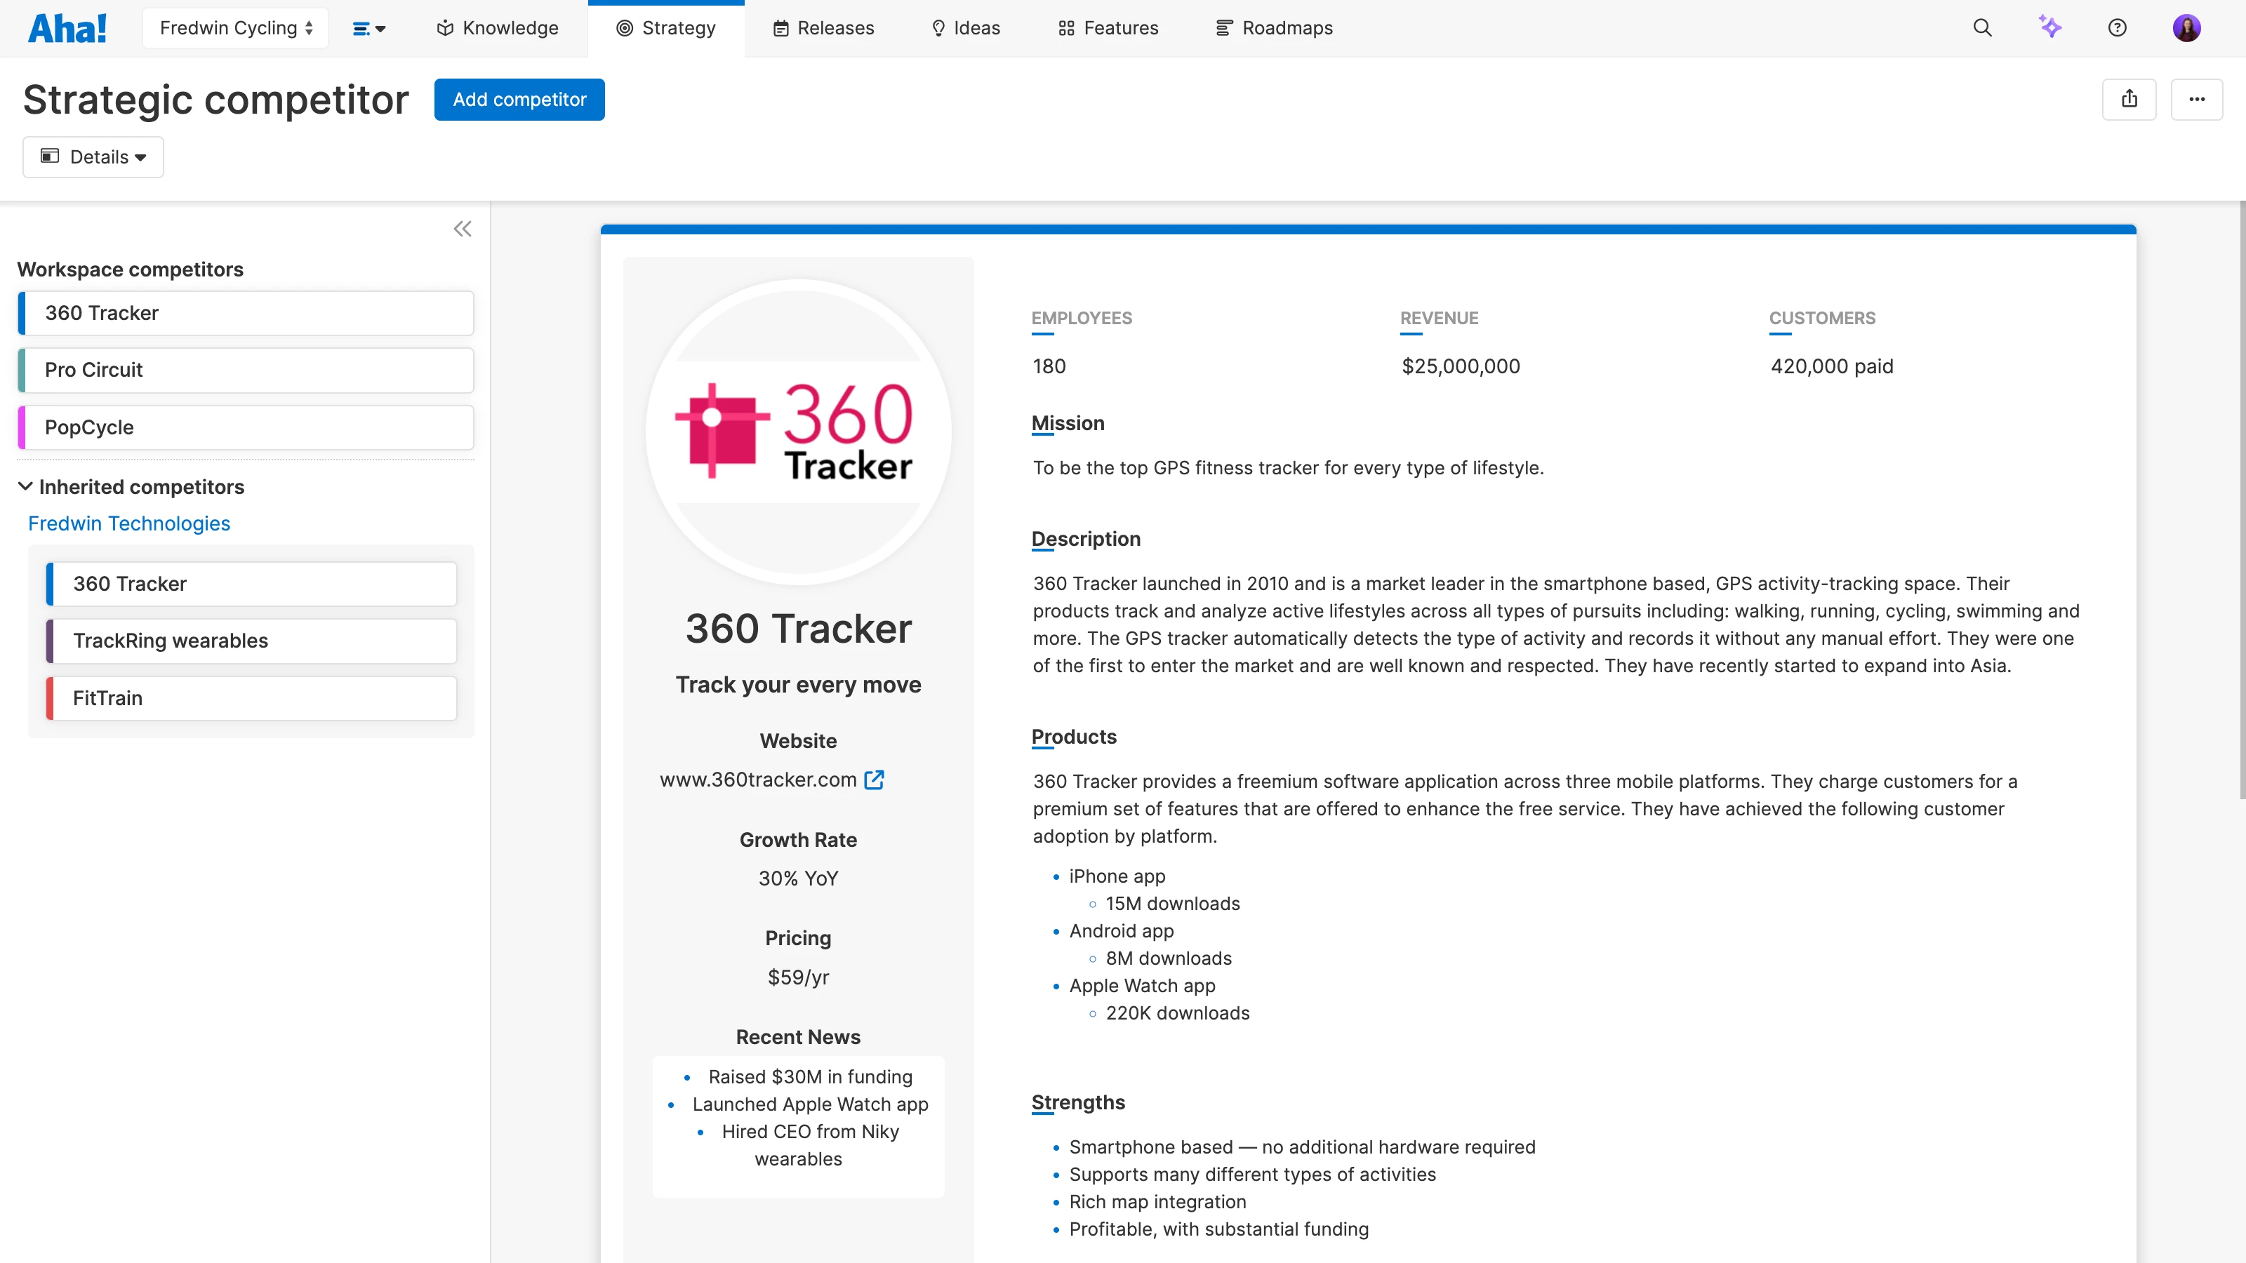Collapse the sidebar with double chevron
This screenshot has width=2246, height=1263.
(462, 229)
